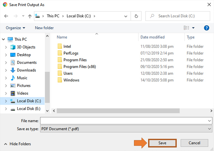Select the Users folder icon
214x151 pixels.
(x=60, y=73)
